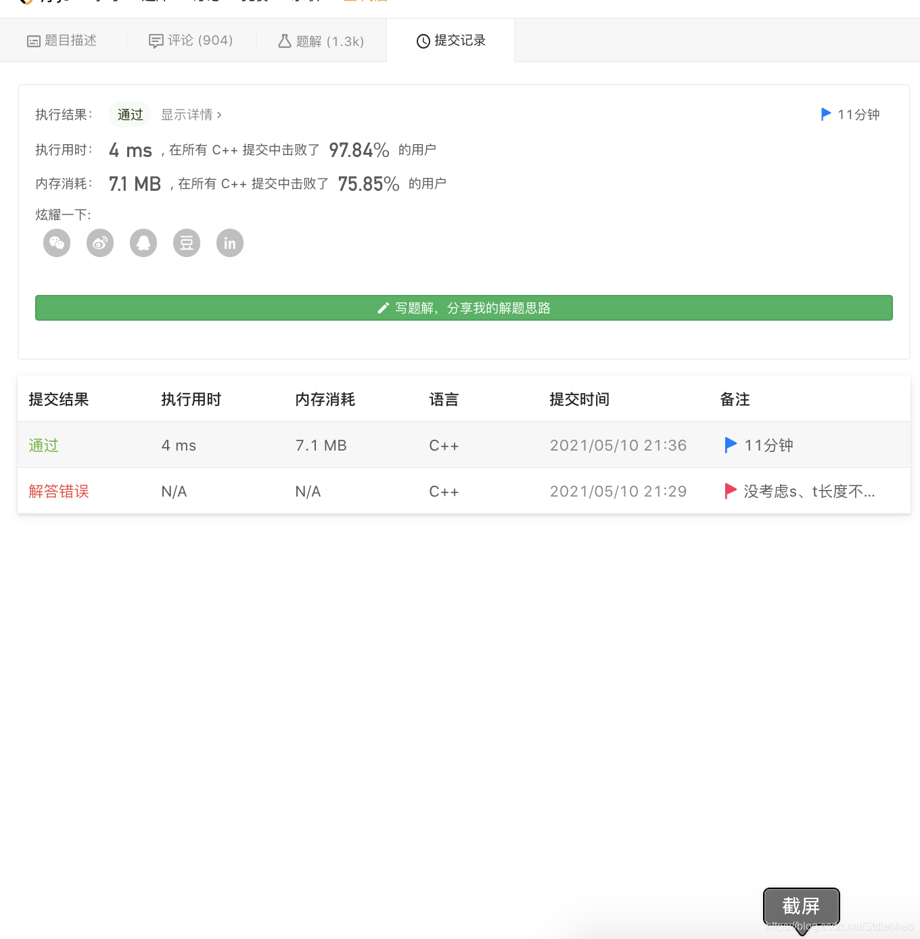Click the green 写题解 share button
The width and height of the screenshot is (920, 939).
[x=464, y=308]
